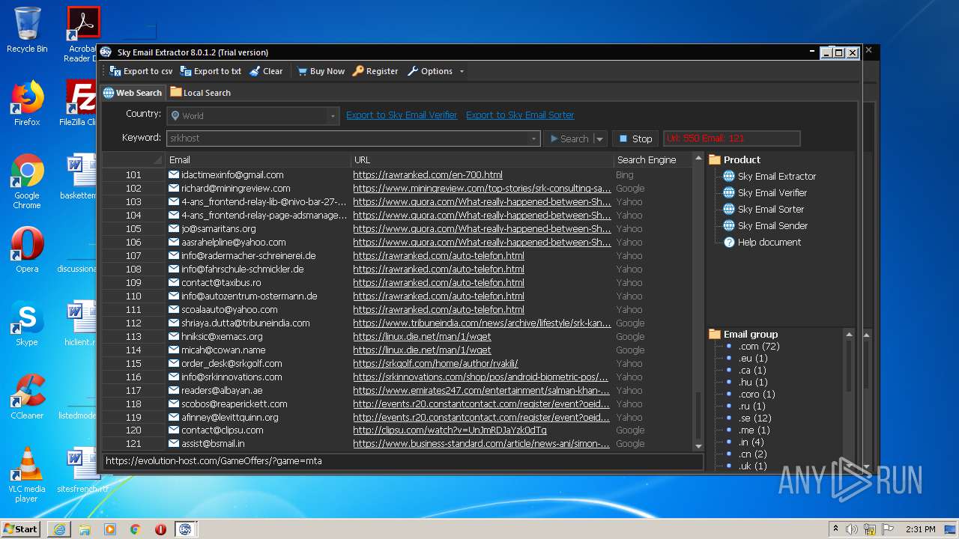This screenshot has width=959, height=539.
Task: Select email readers@albayan.ae
Action: point(222,390)
